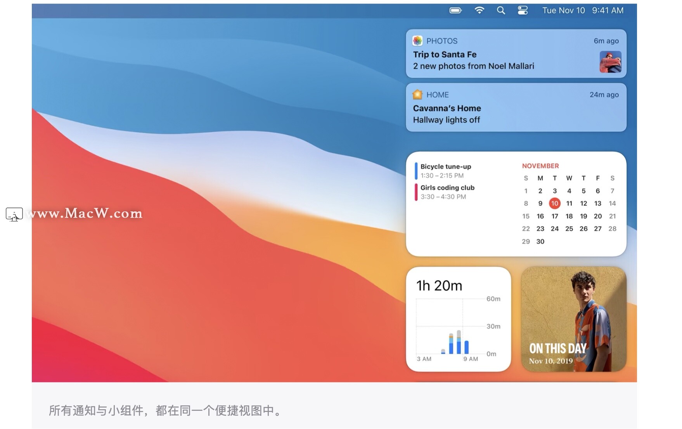Open the Cavanna's Home notification
Image resolution: width=682 pixels, height=429 pixels.
tap(516, 107)
